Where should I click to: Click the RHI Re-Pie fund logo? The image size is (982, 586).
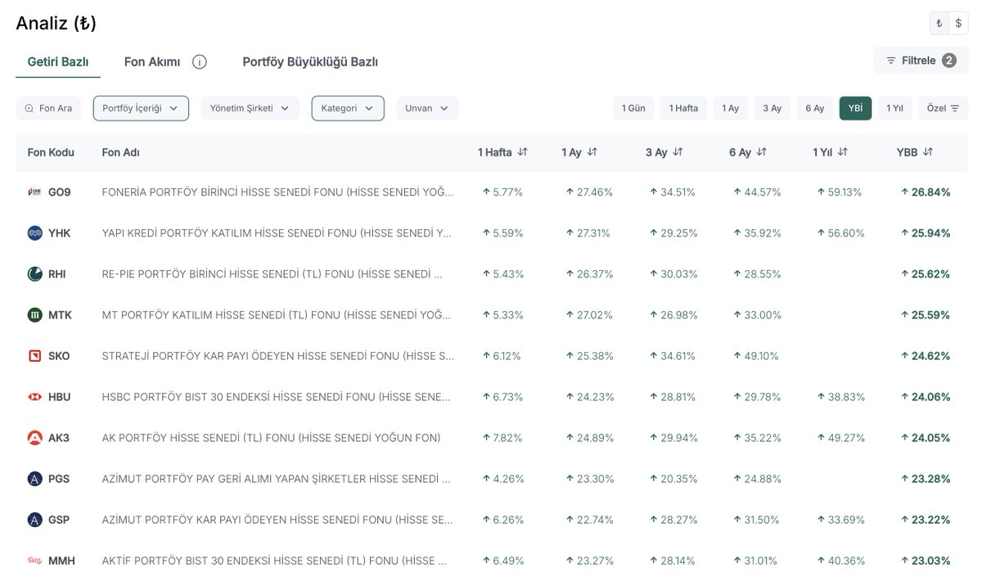[x=34, y=274]
